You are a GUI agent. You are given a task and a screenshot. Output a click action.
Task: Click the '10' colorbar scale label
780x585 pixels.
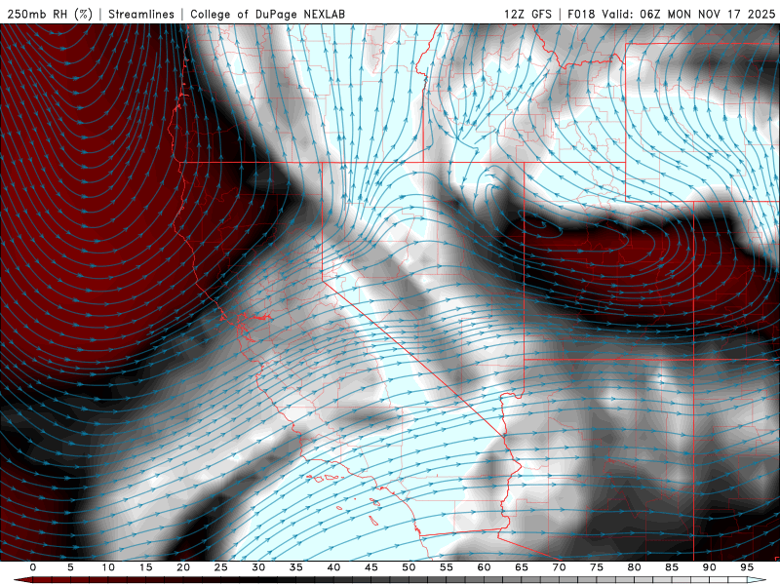(108, 567)
